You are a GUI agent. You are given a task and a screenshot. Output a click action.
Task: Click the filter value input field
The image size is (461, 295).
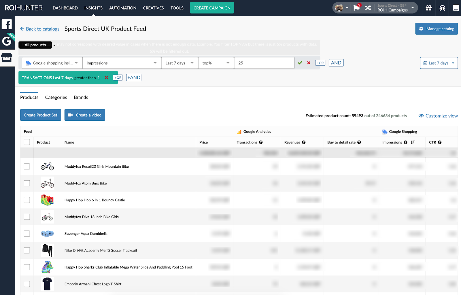(264, 63)
